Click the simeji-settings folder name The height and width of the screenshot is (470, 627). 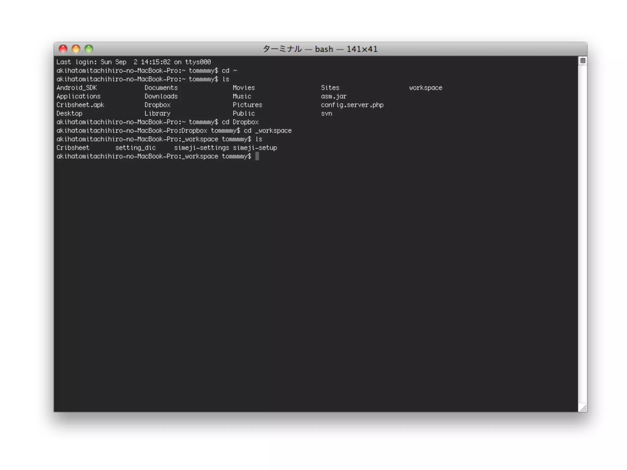(201, 148)
